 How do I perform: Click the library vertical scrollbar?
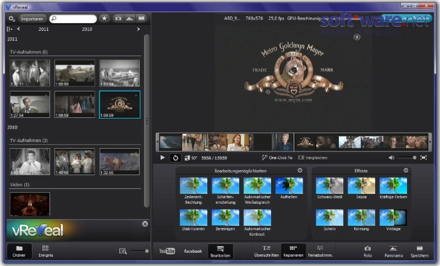point(146,121)
